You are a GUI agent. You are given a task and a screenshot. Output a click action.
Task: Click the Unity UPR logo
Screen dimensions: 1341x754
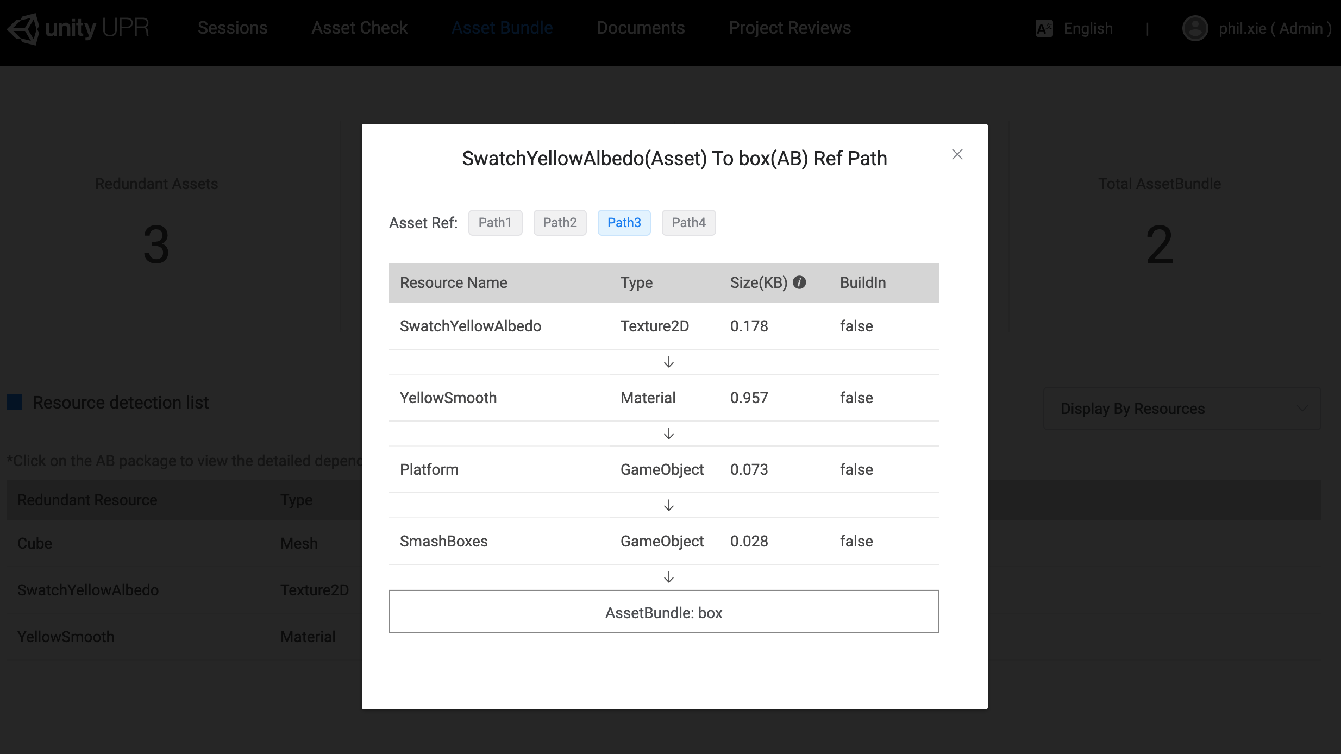[x=78, y=28]
